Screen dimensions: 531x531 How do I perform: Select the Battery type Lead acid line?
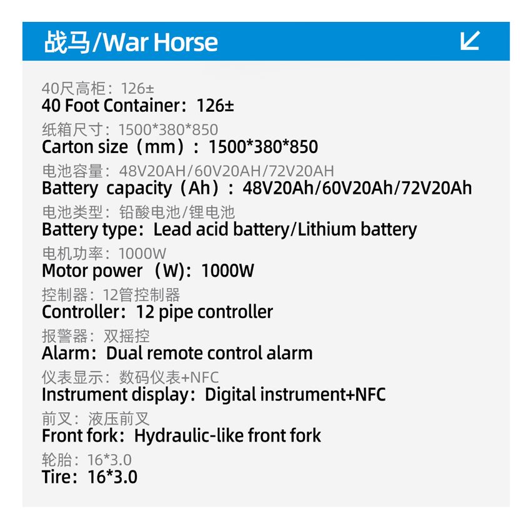229,229
